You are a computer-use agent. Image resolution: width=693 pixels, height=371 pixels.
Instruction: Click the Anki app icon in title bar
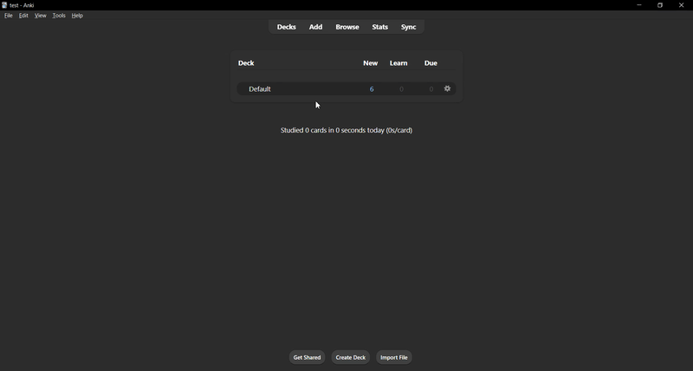click(x=4, y=5)
